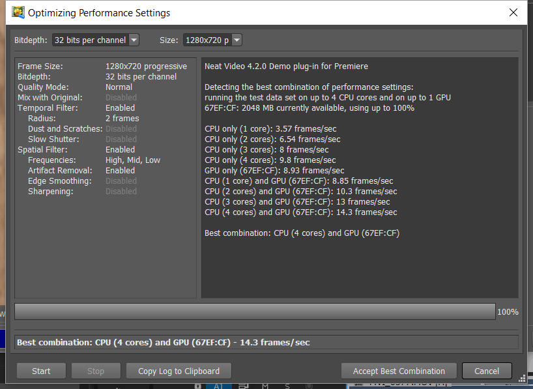The image size is (533, 389).
Task: Click the 'CPU (2 cores) and GPU' 10.3 result
Action: pyautogui.click(x=301, y=192)
